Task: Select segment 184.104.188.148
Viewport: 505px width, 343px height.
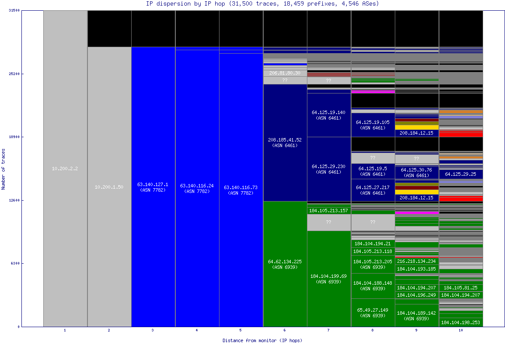Action: click(373, 286)
